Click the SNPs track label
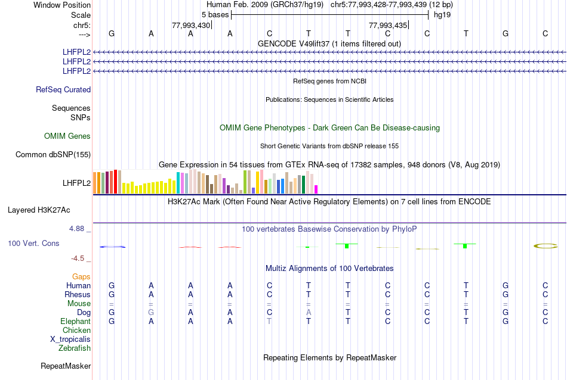Screen dimensions: 567x380 pyautogui.click(x=81, y=117)
